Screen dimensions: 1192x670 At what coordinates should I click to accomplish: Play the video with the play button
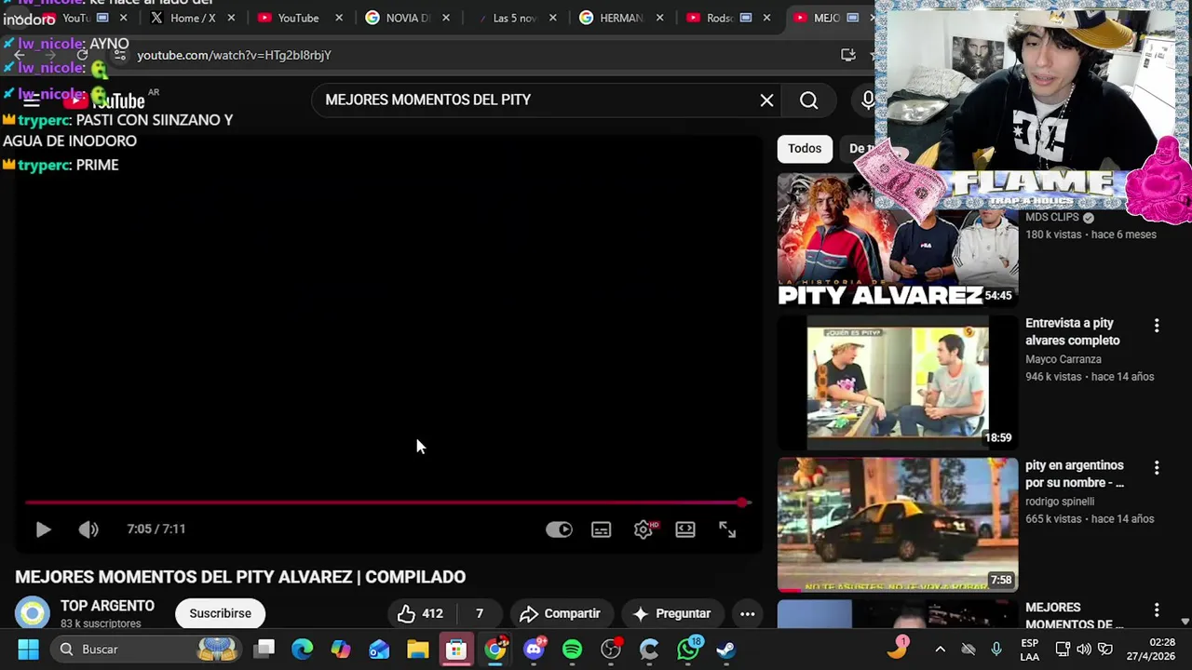[43, 529]
